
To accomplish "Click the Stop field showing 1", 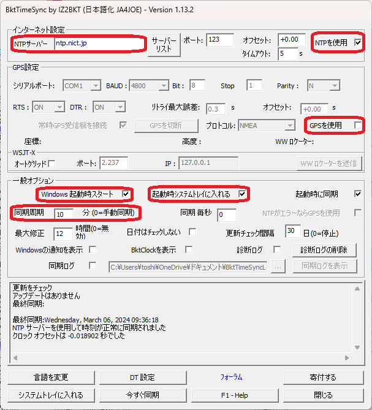I will [x=254, y=86].
